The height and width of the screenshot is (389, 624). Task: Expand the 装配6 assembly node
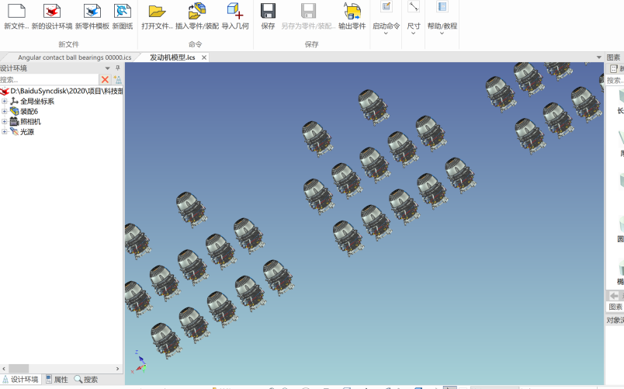tap(5, 111)
